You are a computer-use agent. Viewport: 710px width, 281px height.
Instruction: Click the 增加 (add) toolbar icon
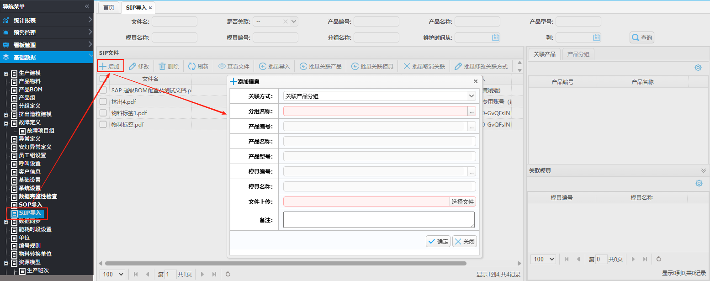coord(103,66)
